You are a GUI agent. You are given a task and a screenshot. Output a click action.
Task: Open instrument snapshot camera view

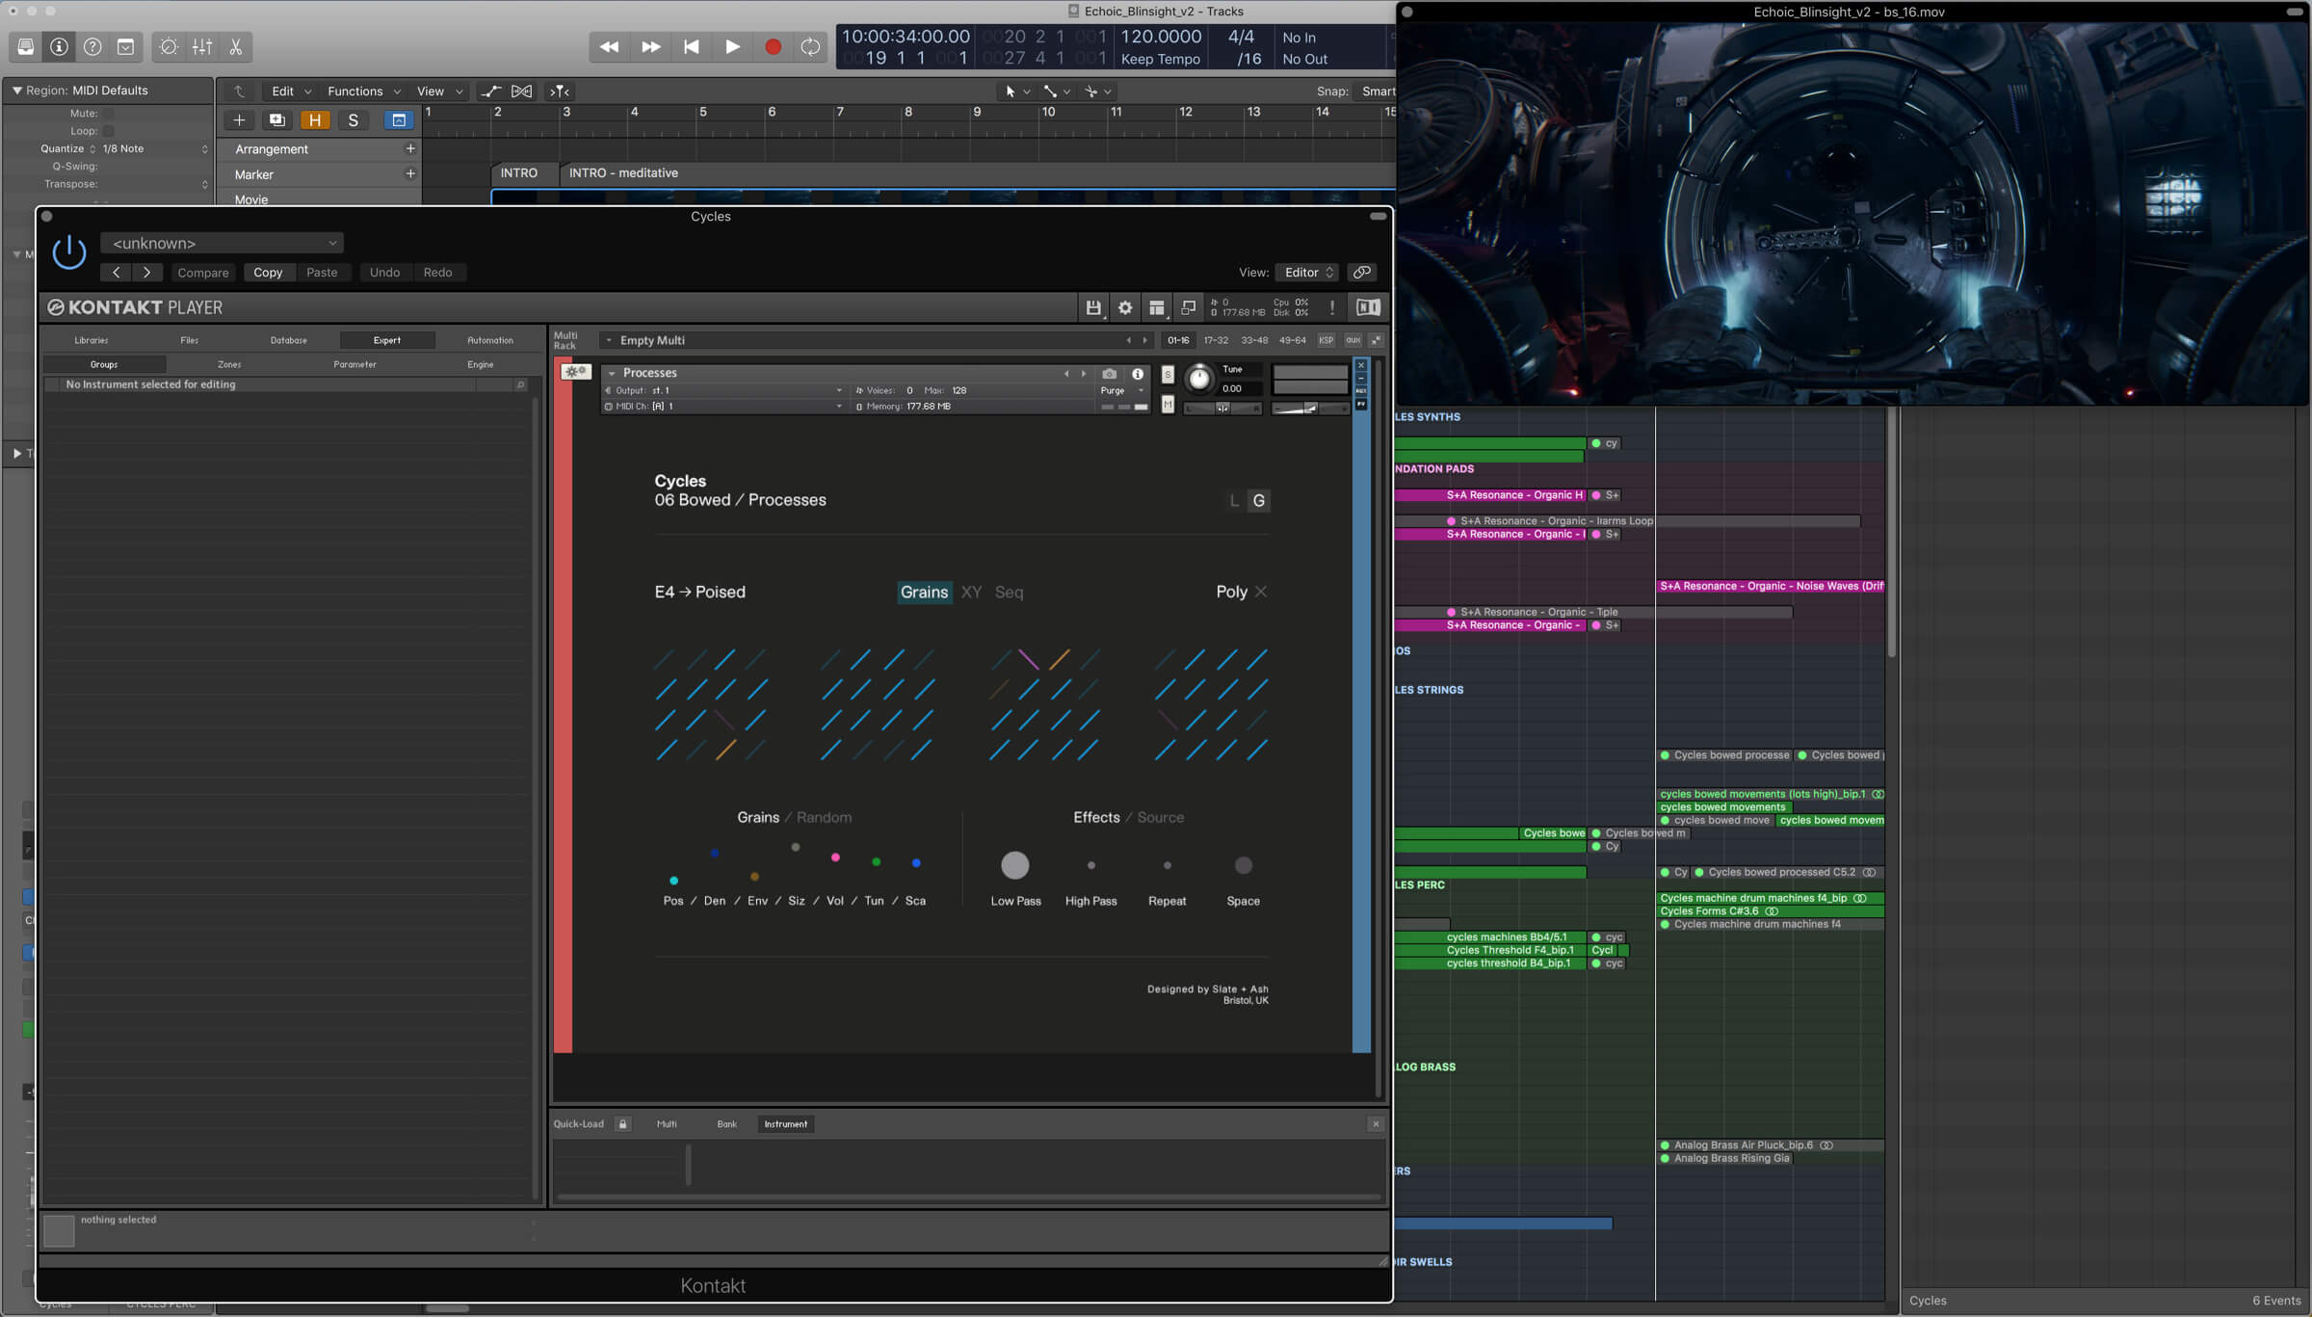point(1110,374)
